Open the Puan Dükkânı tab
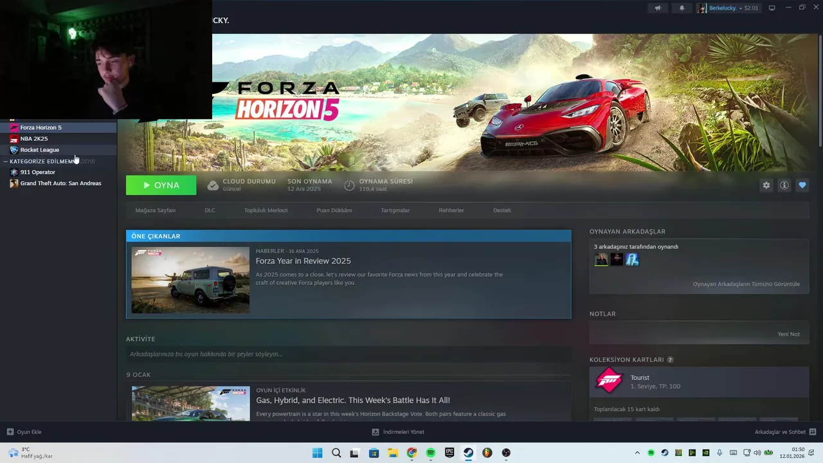 [334, 210]
